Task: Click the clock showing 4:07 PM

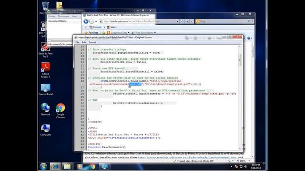Action: (x=255, y=165)
